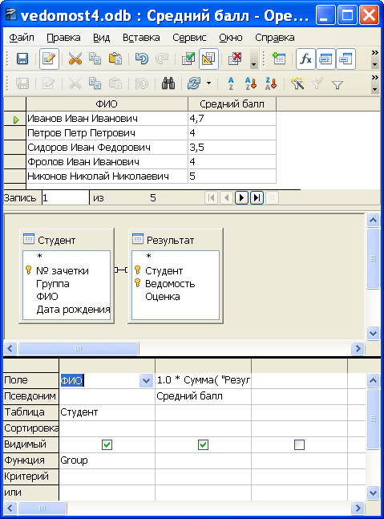Select № зачетки field in Студент table
Viewport: 384px width, 519px height.
click(63, 271)
